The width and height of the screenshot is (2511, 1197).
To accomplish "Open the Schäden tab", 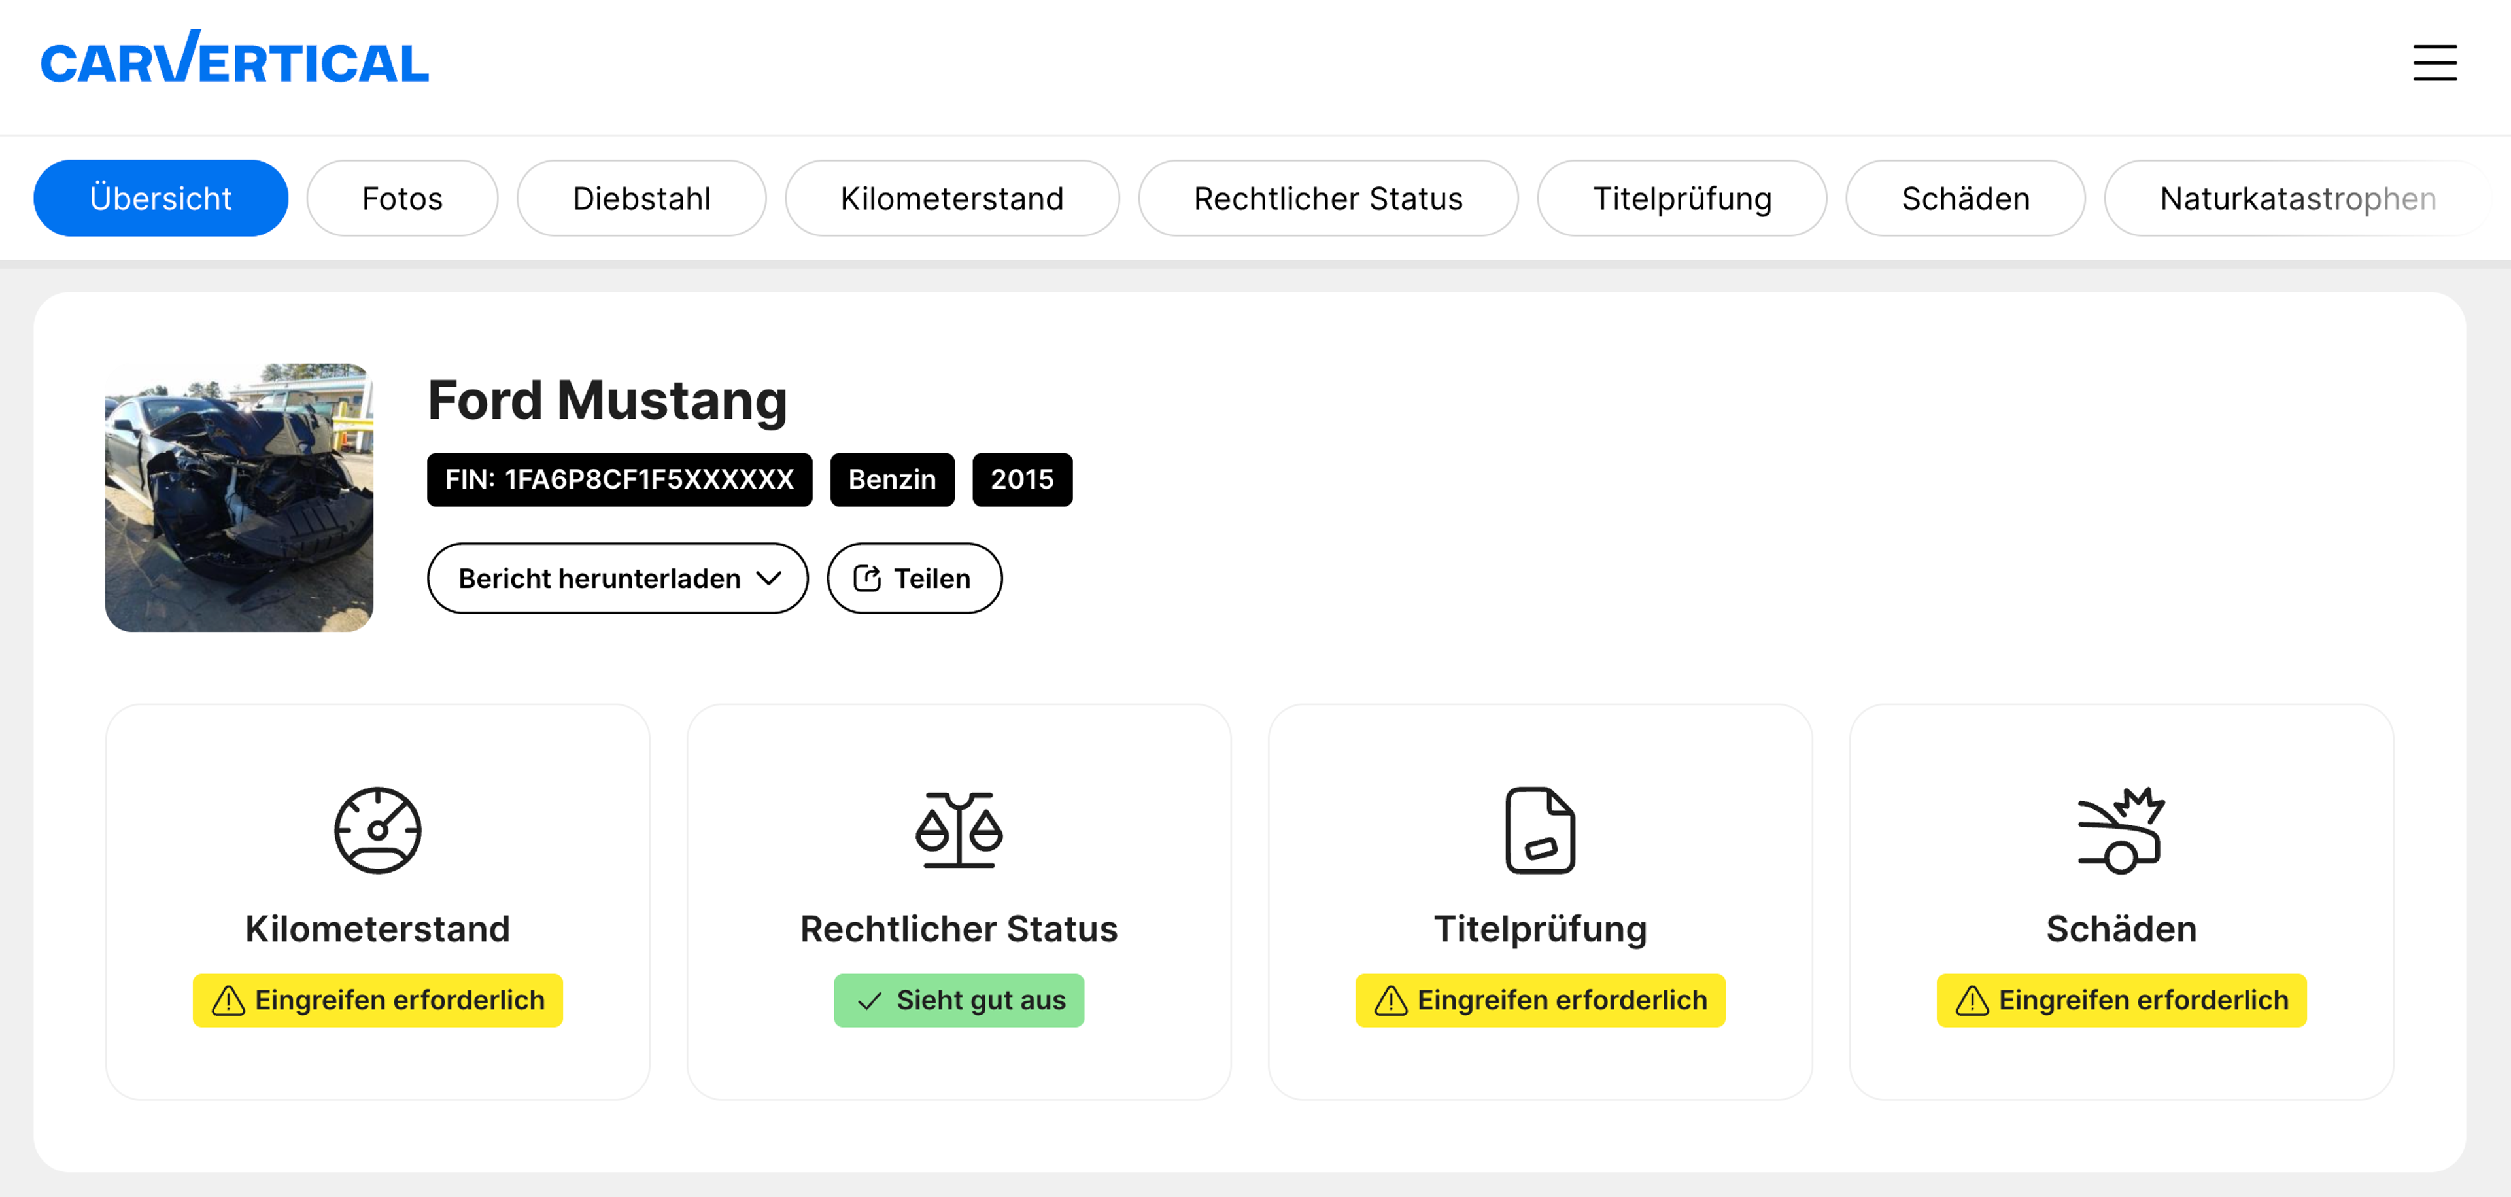I will click(x=1966, y=198).
